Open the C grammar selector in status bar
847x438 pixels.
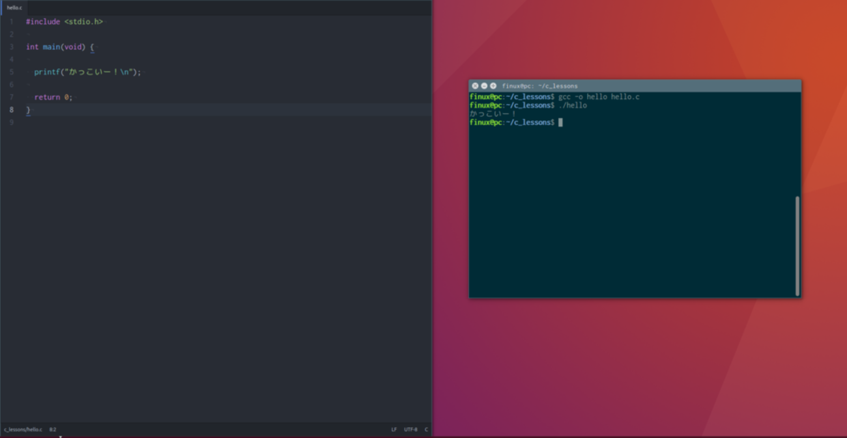(x=426, y=430)
